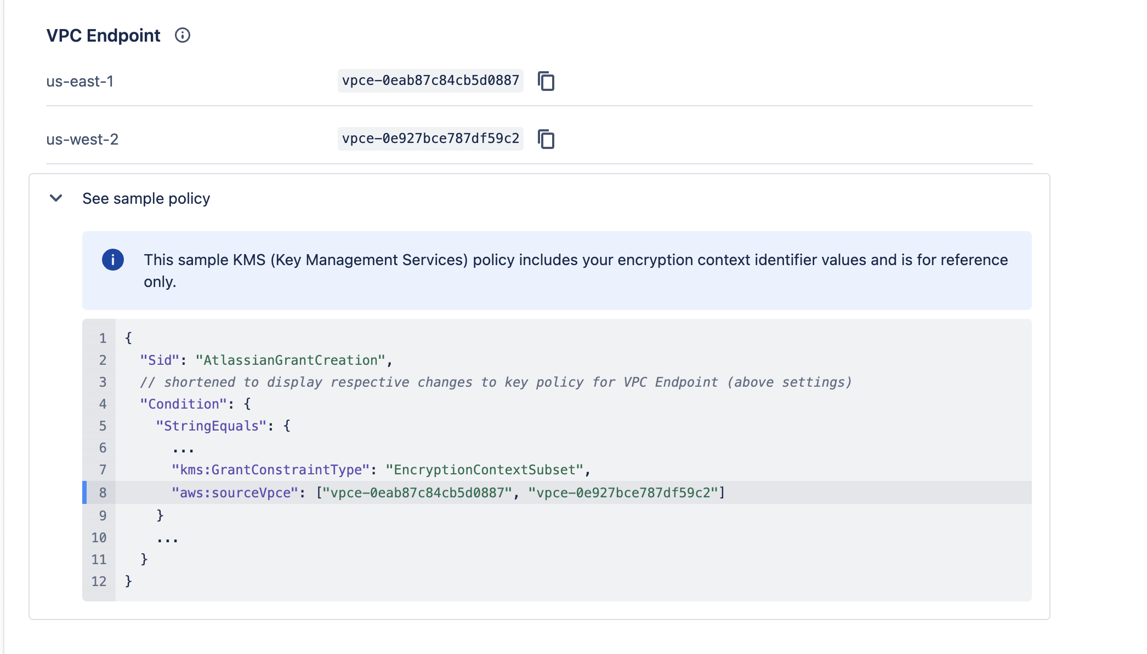The width and height of the screenshot is (1147, 654).
Task: Collapse the See sample policy chevron
Action: (x=56, y=198)
